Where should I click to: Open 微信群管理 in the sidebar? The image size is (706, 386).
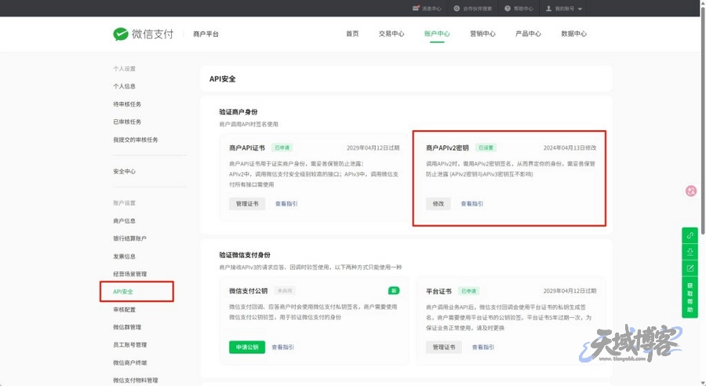(x=127, y=327)
